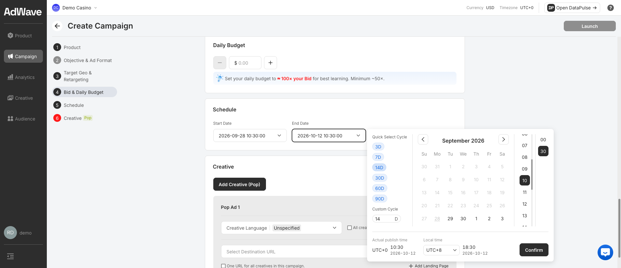Open Creative in the sidebar
The image size is (621, 268).
[23, 98]
